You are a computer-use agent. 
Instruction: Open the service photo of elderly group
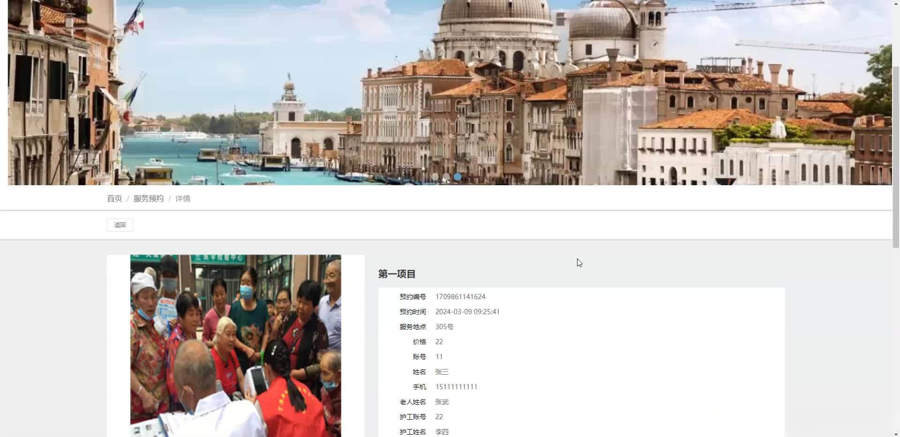[236, 346]
